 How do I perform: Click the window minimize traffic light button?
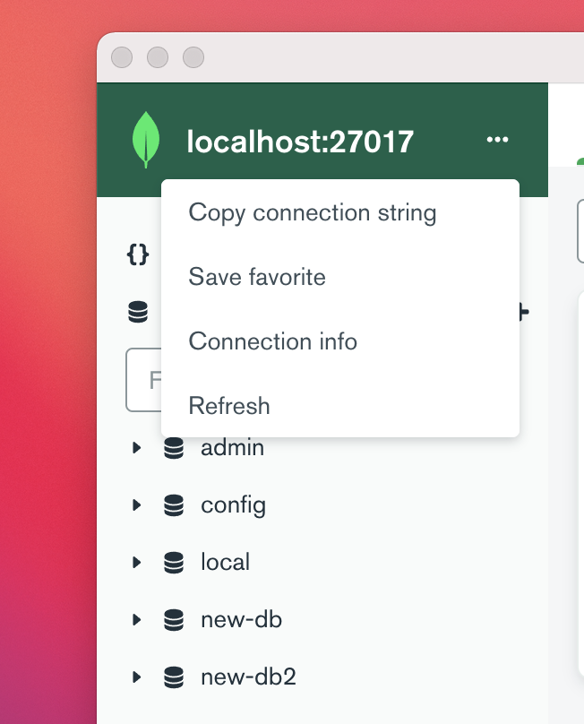(x=158, y=57)
